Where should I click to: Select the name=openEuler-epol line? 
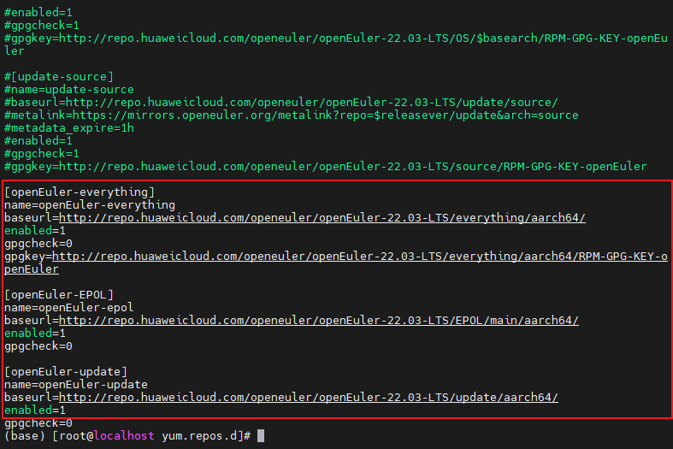(x=69, y=308)
